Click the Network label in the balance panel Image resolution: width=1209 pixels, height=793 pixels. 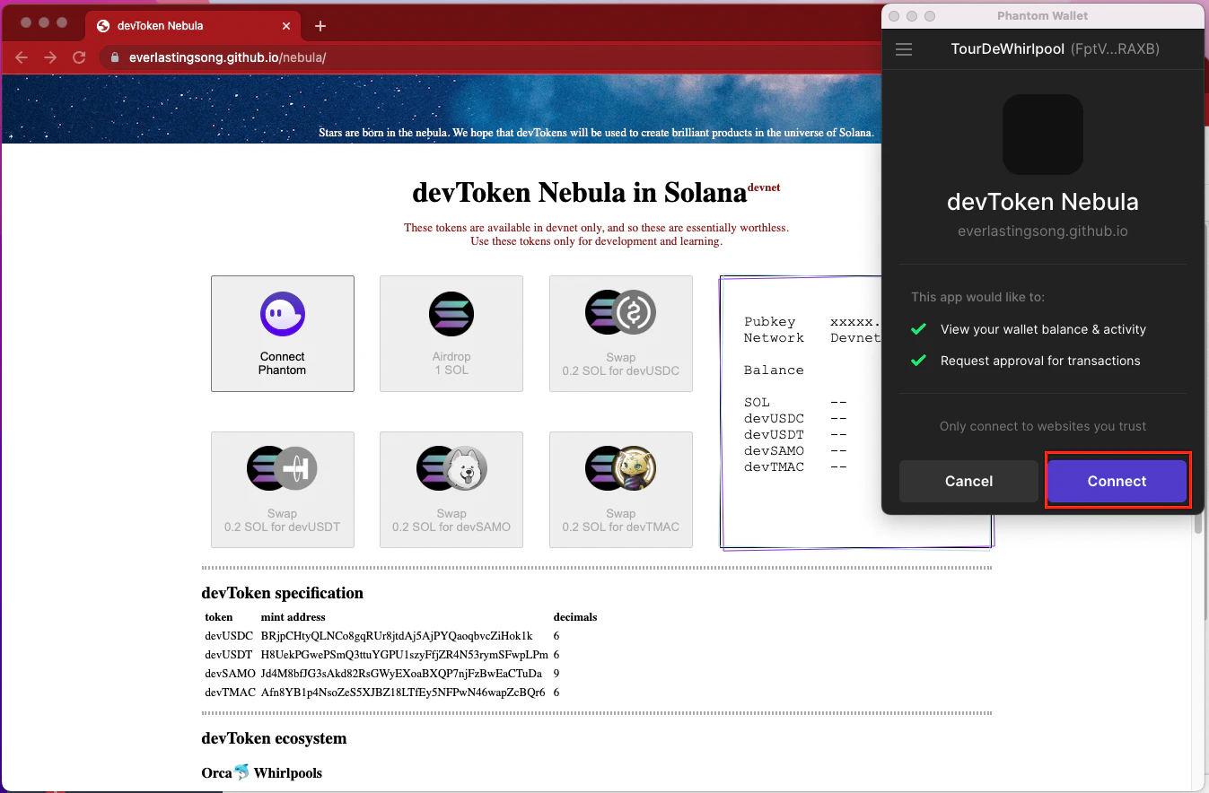[x=774, y=337]
